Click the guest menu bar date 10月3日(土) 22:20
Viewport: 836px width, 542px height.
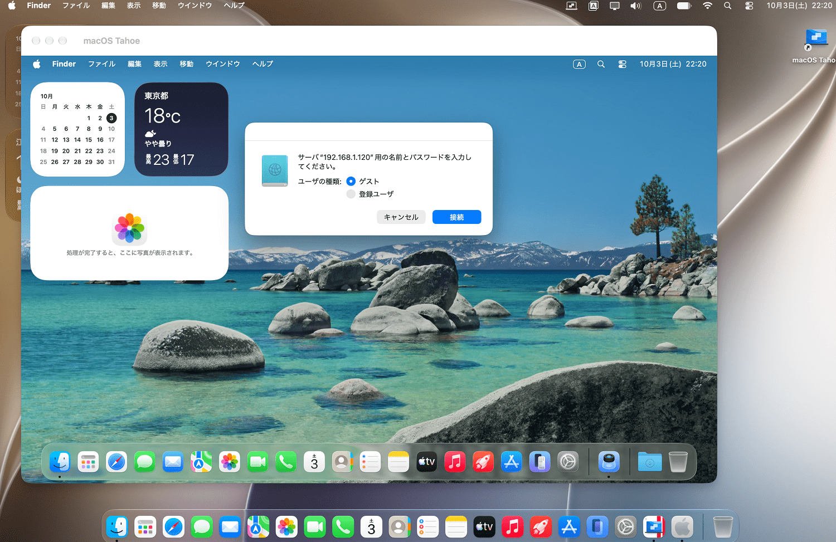[x=673, y=64]
